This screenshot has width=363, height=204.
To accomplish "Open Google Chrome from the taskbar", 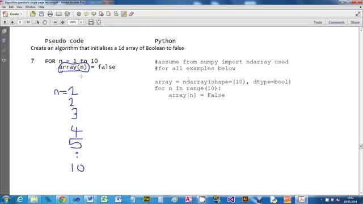I will pos(62,199).
